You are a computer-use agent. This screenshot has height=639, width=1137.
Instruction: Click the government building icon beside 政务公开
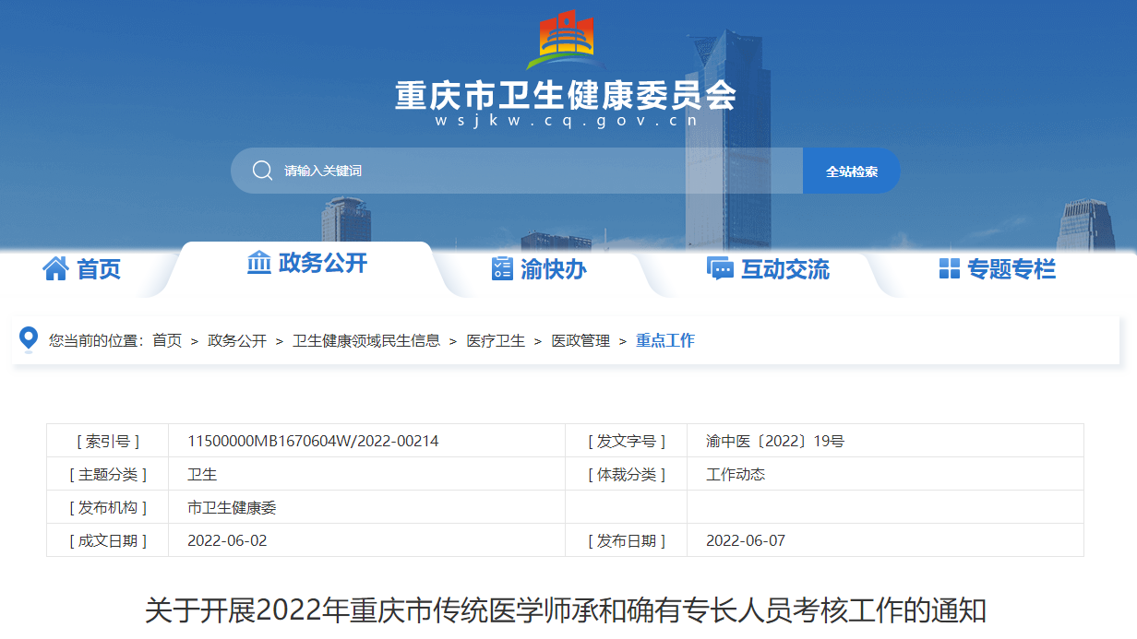(x=259, y=263)
